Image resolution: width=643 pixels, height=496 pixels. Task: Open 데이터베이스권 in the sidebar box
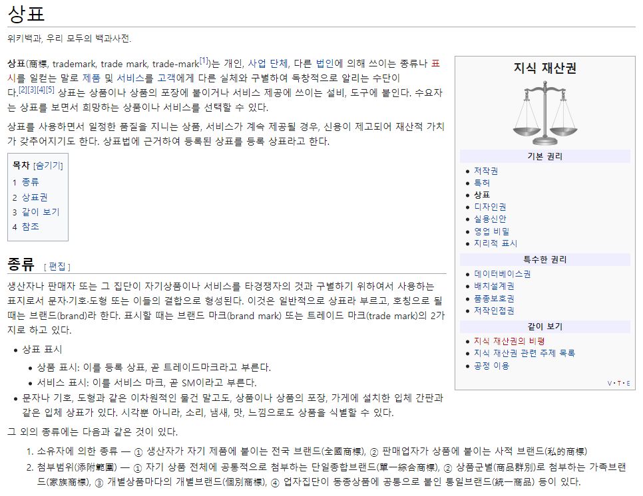pyautogui.click(x=503, y=274)
